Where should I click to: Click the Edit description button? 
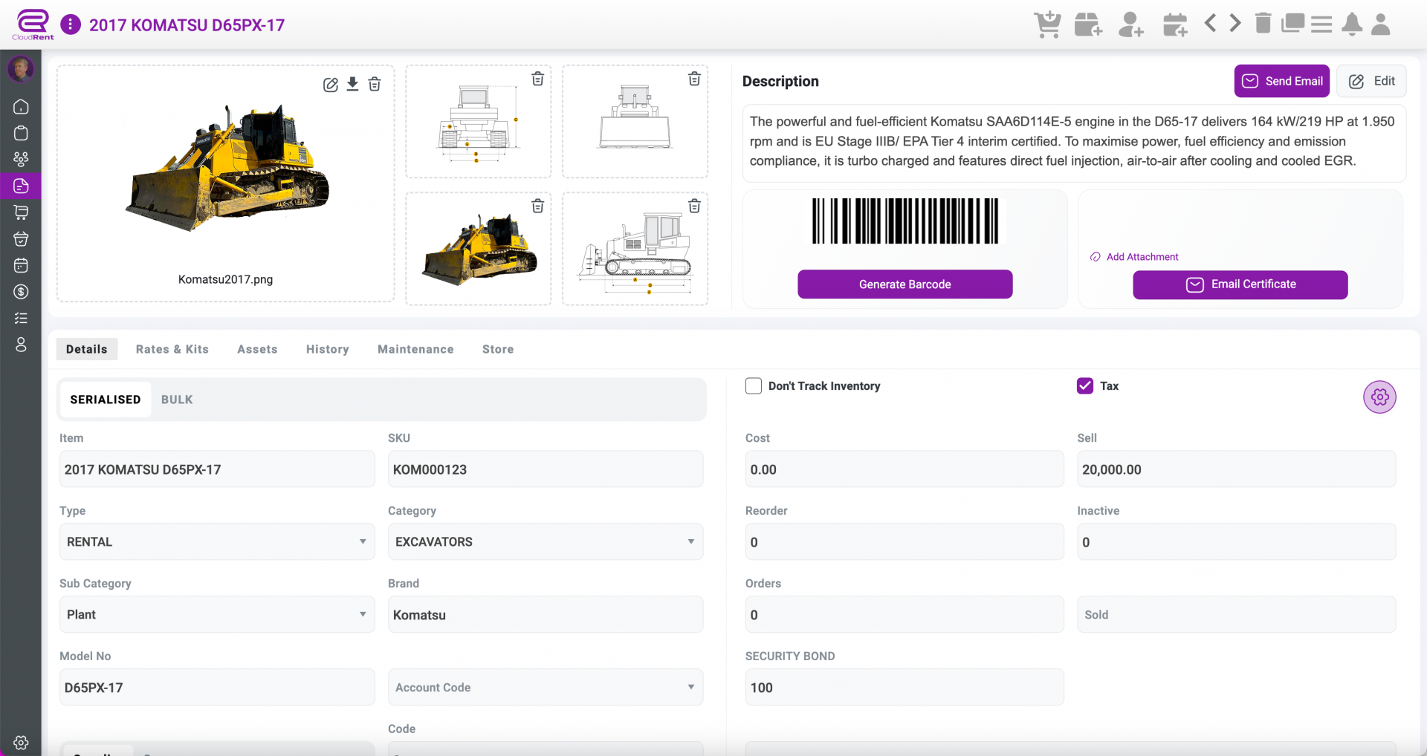(1371, 81)
